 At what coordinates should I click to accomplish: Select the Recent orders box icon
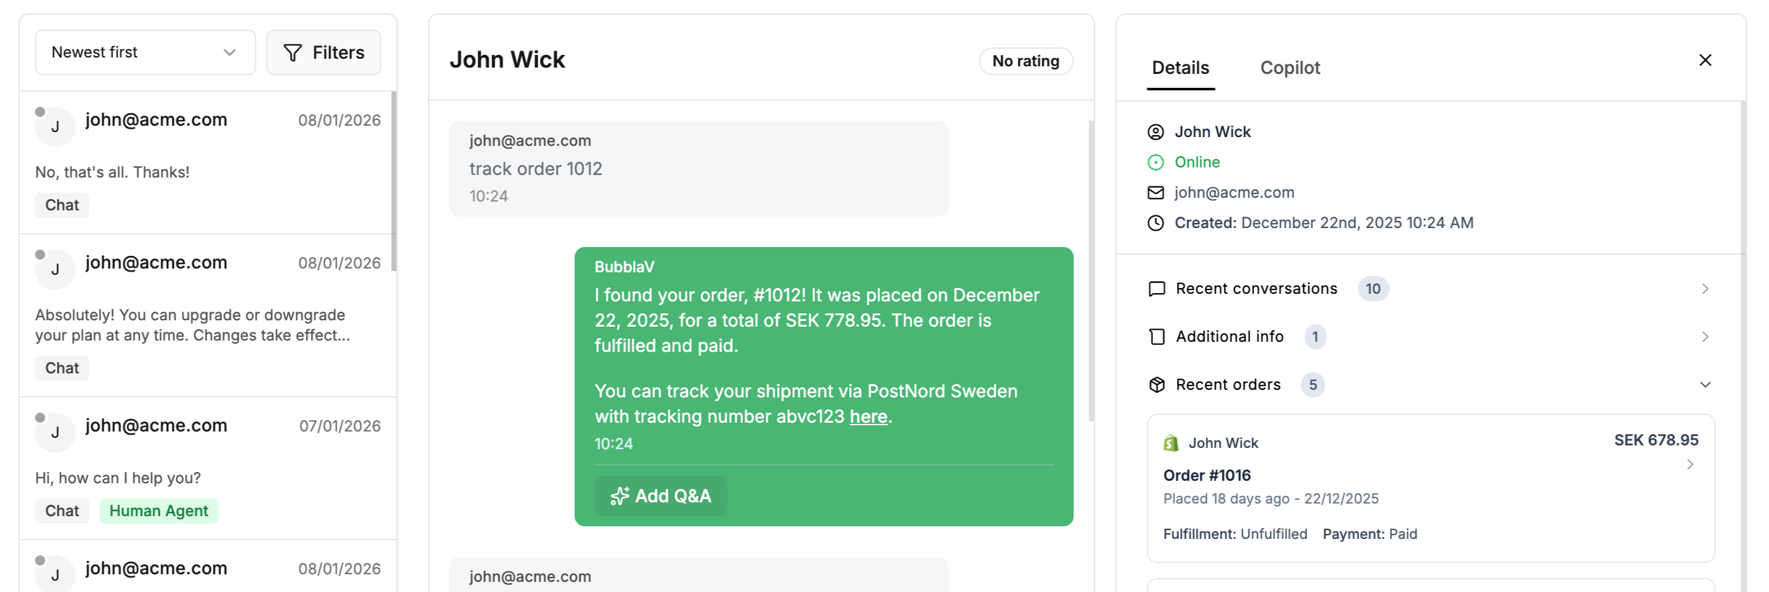pos(1157,385)
